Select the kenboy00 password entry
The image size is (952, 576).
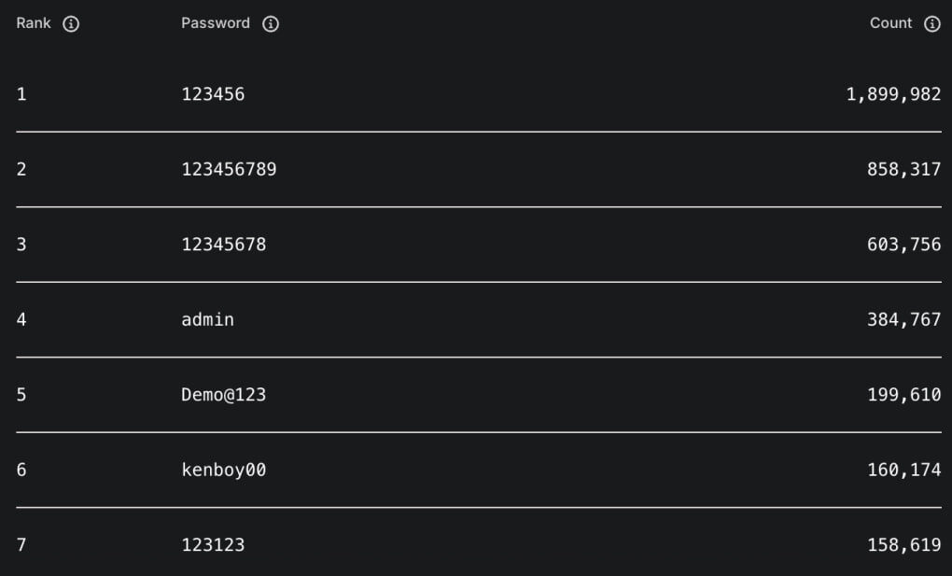click(x=223, y=470)
